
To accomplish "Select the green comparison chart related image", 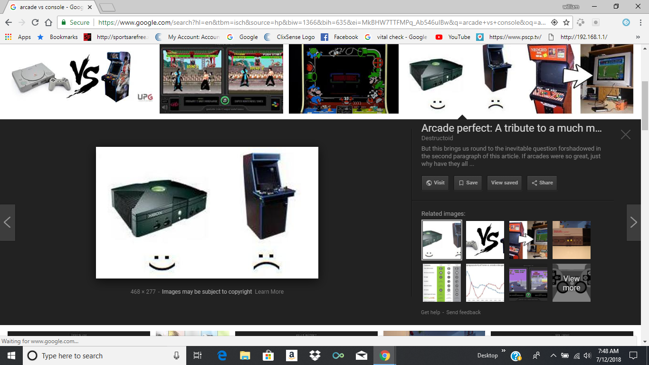I will tap(442, 283).
